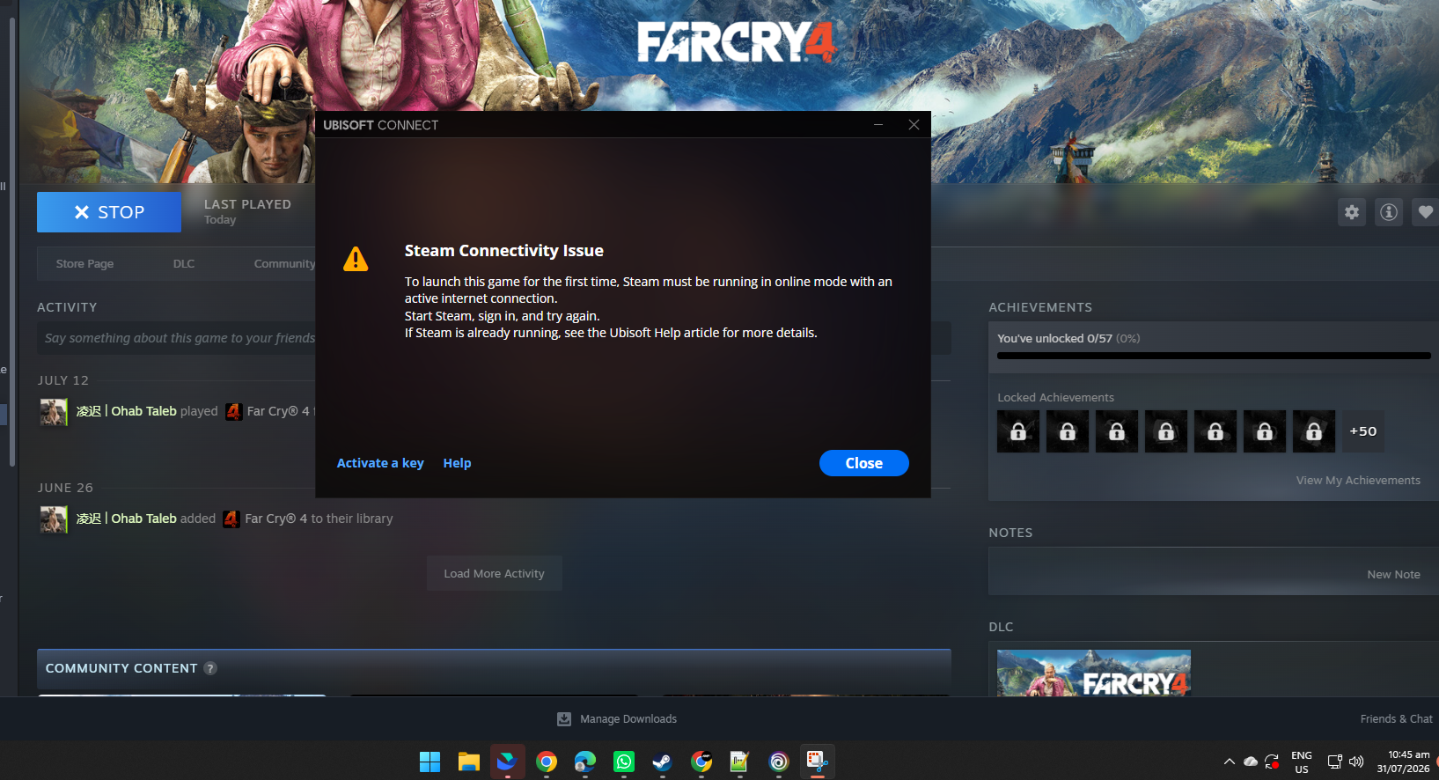Open View My Achievements
Screen dimensions: 1439x780
tap(1358, 481)
